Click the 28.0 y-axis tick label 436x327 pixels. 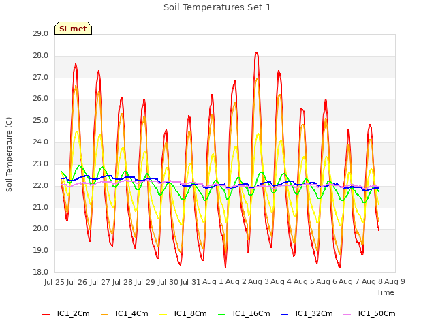tap(40, 56)
